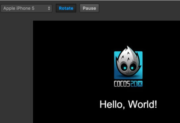Click the white COCOS letters in the wordmark
This screenshot has height=123, width=180.
tap(122, 84)
